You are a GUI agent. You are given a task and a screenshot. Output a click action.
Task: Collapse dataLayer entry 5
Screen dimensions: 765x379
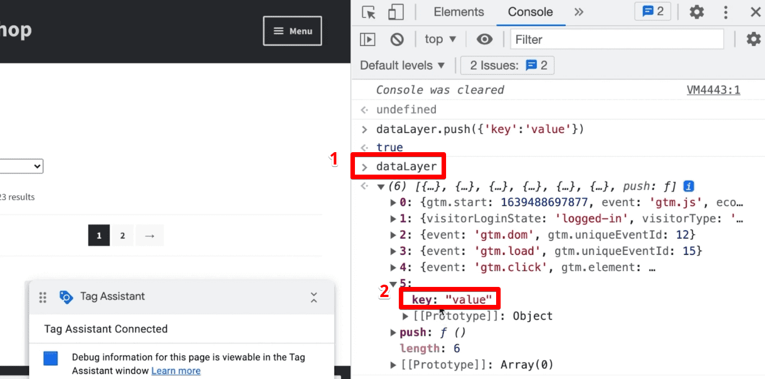click(x=393, y=283)
